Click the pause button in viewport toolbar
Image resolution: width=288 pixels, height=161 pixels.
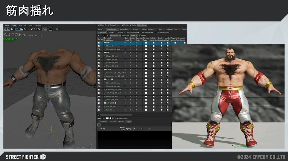[x=50, y=29]
